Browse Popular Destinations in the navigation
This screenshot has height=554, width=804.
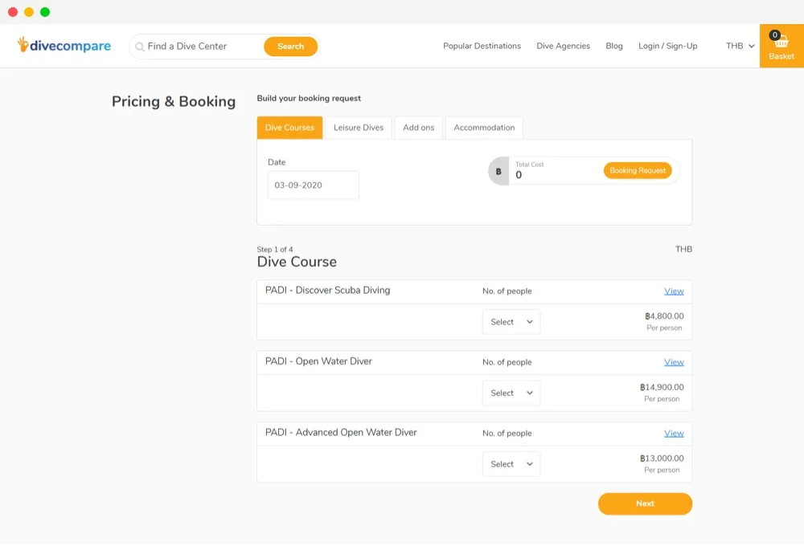click(x=481, y=46)
